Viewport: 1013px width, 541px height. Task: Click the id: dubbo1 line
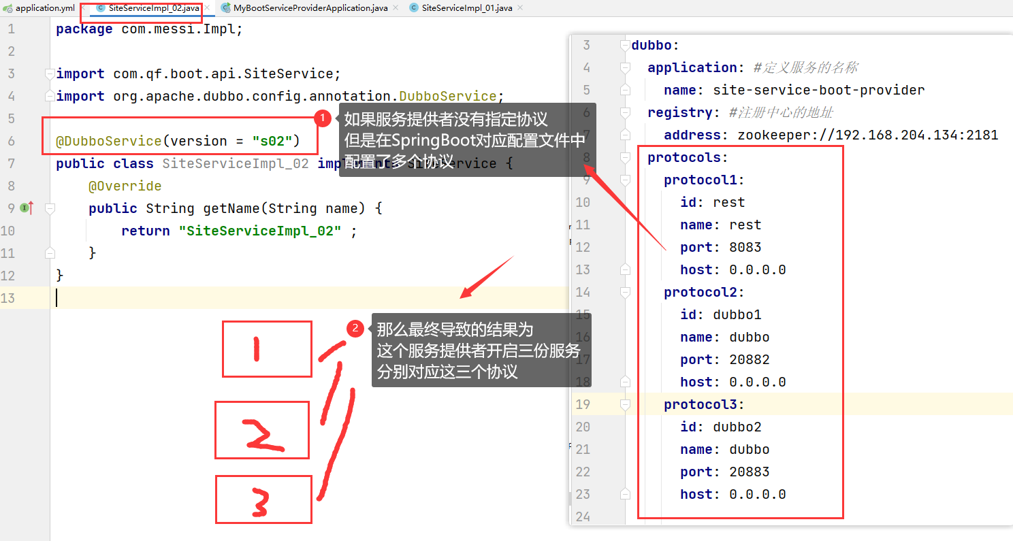(721, 314)
